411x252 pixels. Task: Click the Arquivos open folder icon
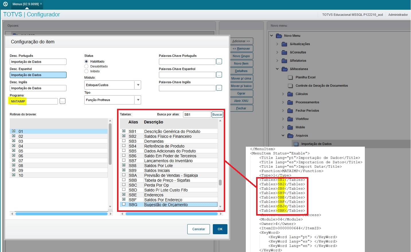click(x=290, y=135)
